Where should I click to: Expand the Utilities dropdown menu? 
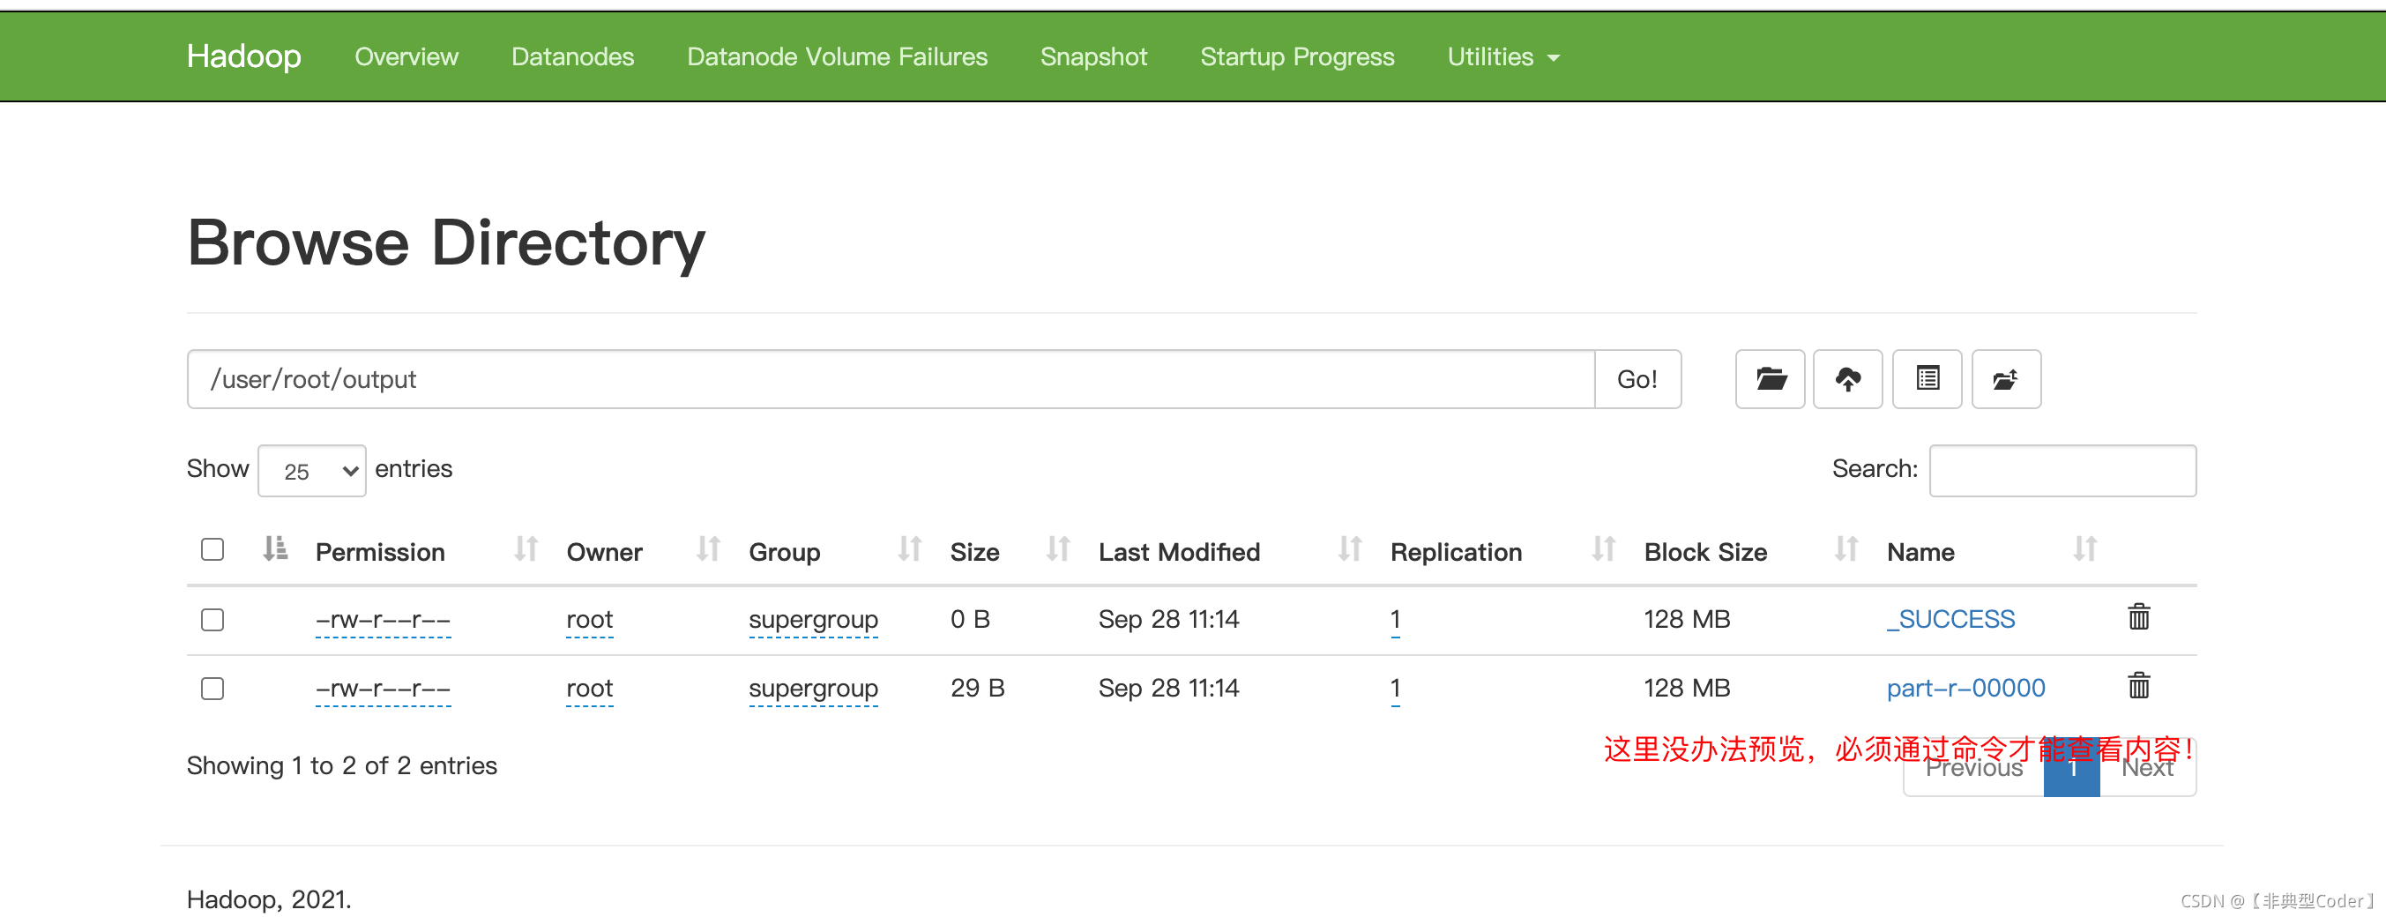pyautogui.click(x=1502, y=56)
